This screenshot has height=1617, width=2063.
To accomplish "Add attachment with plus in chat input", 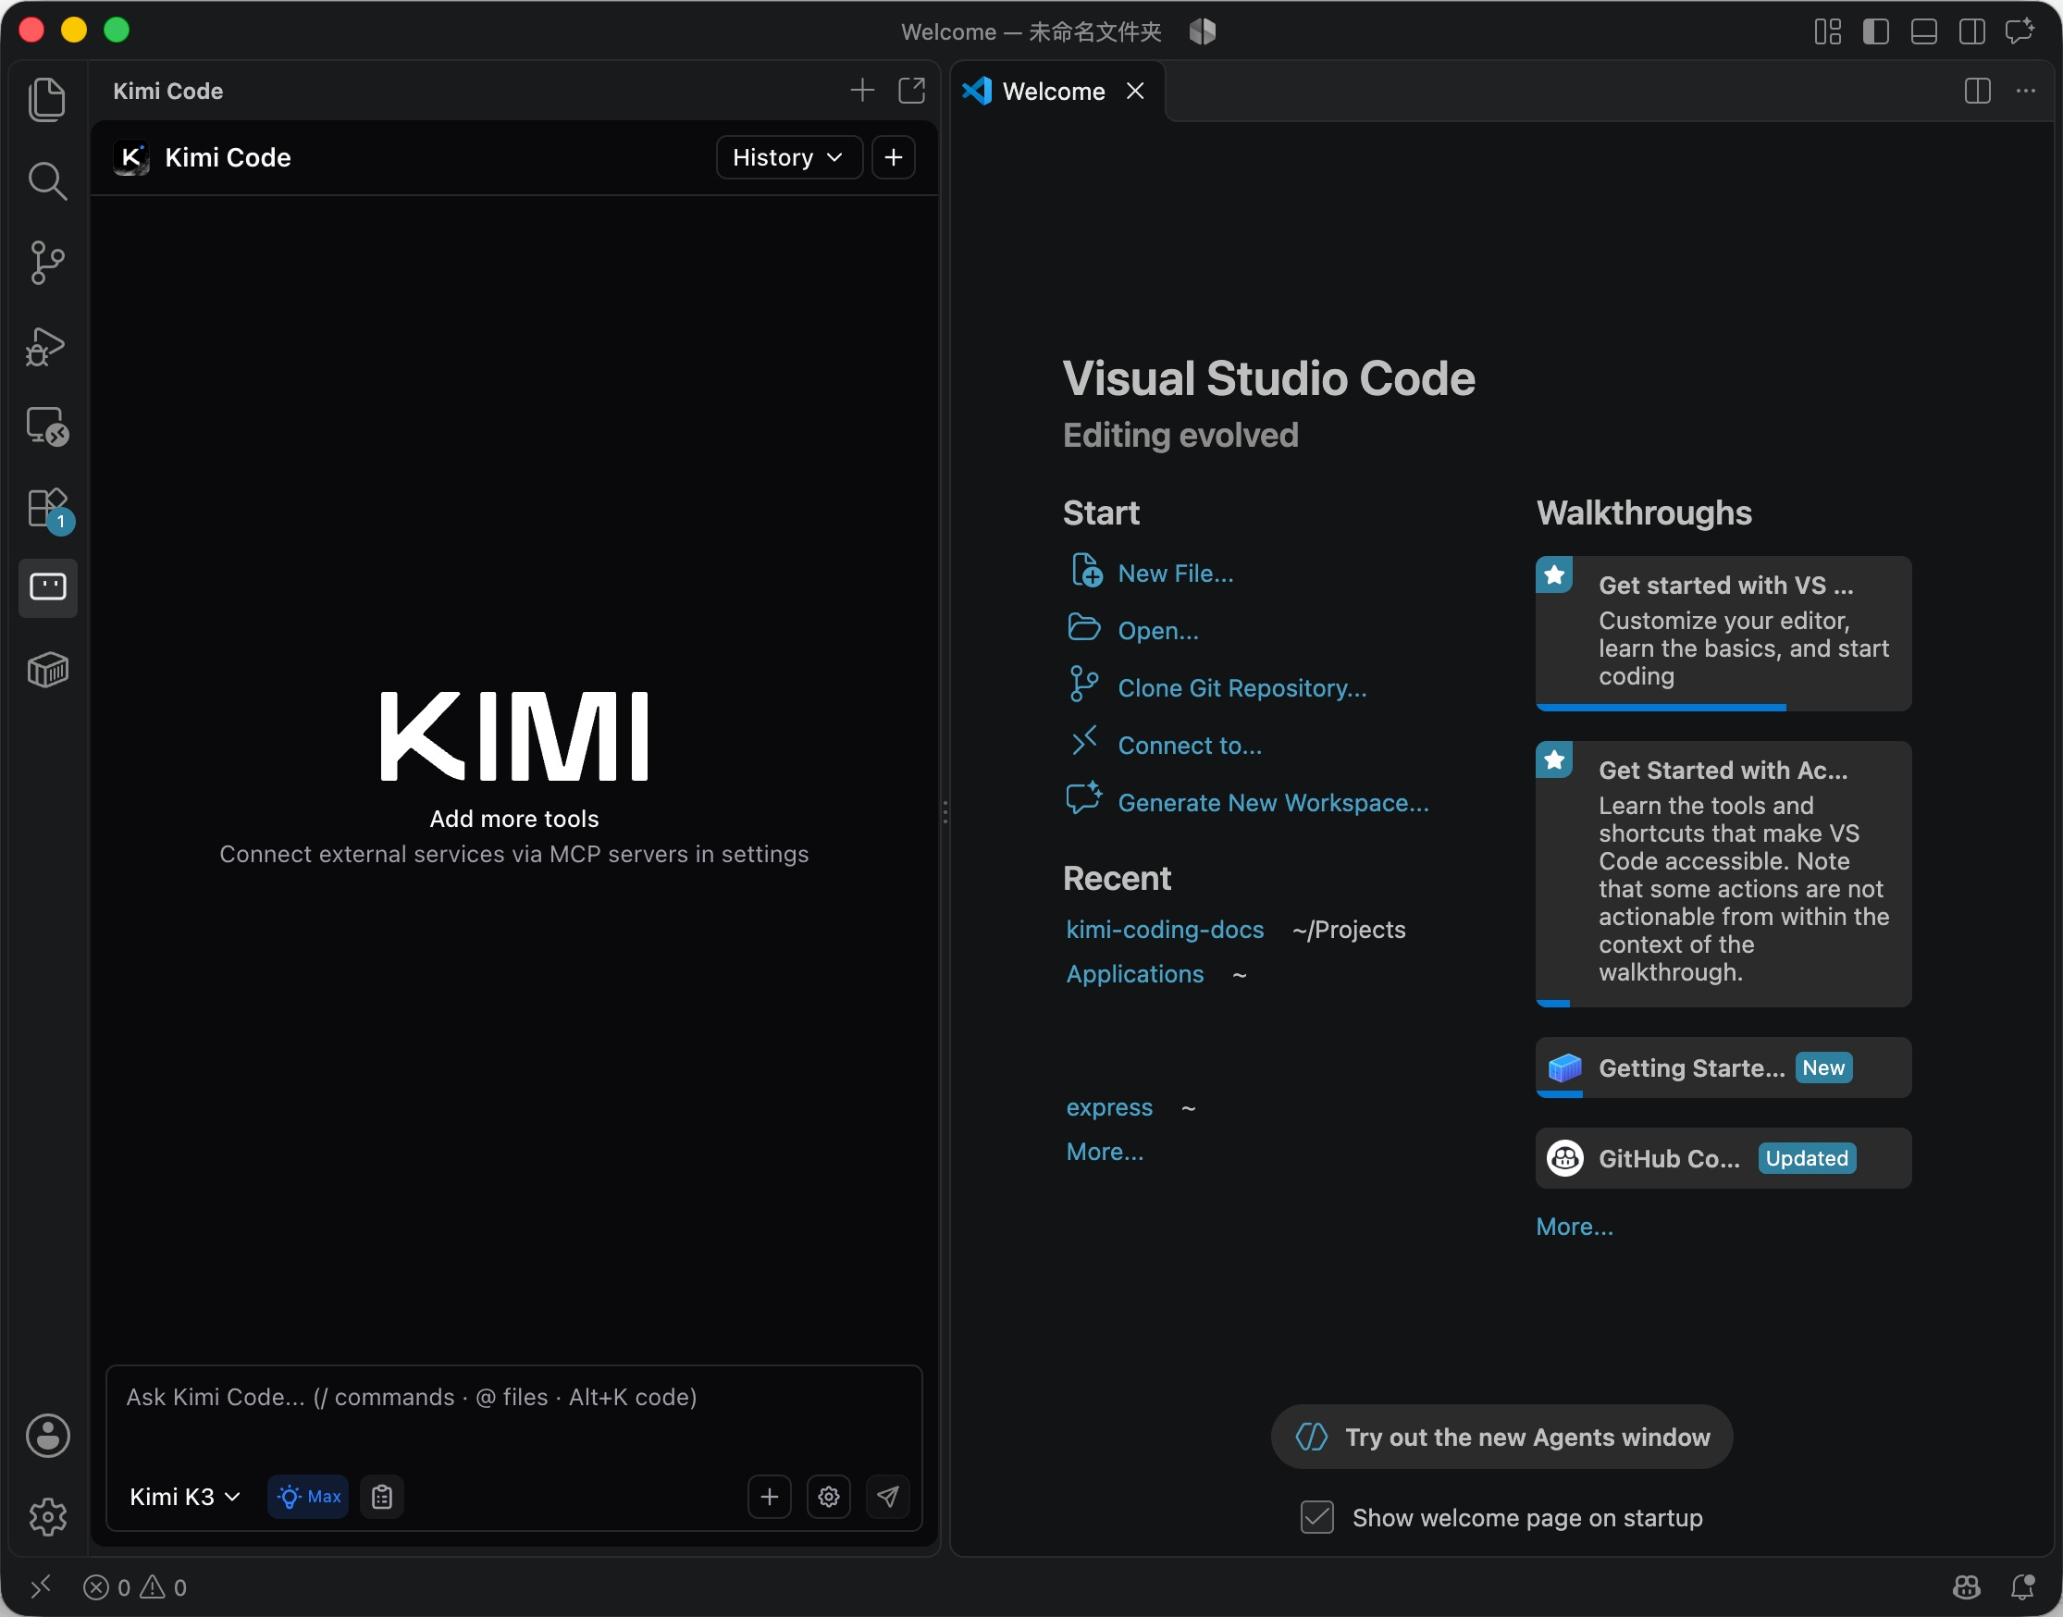I will pyautogui.click(x=769, y=1497).
